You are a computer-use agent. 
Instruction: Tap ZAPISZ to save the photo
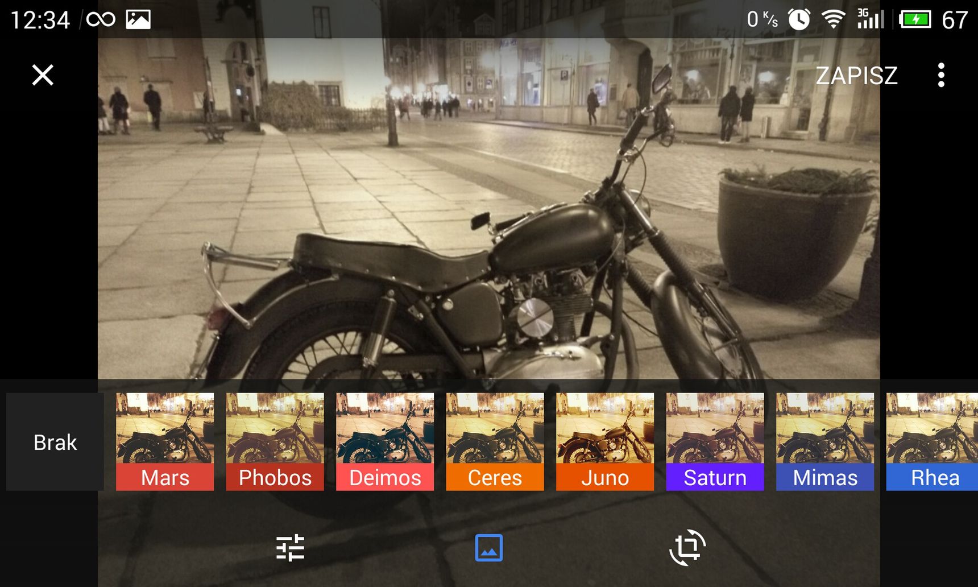click(x=856, y=76)
